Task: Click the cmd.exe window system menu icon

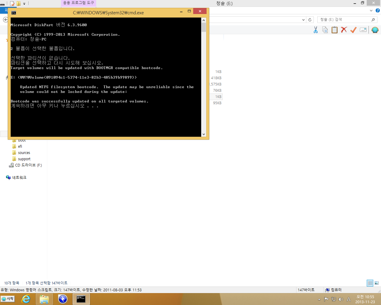Action: tap(13, 13)
